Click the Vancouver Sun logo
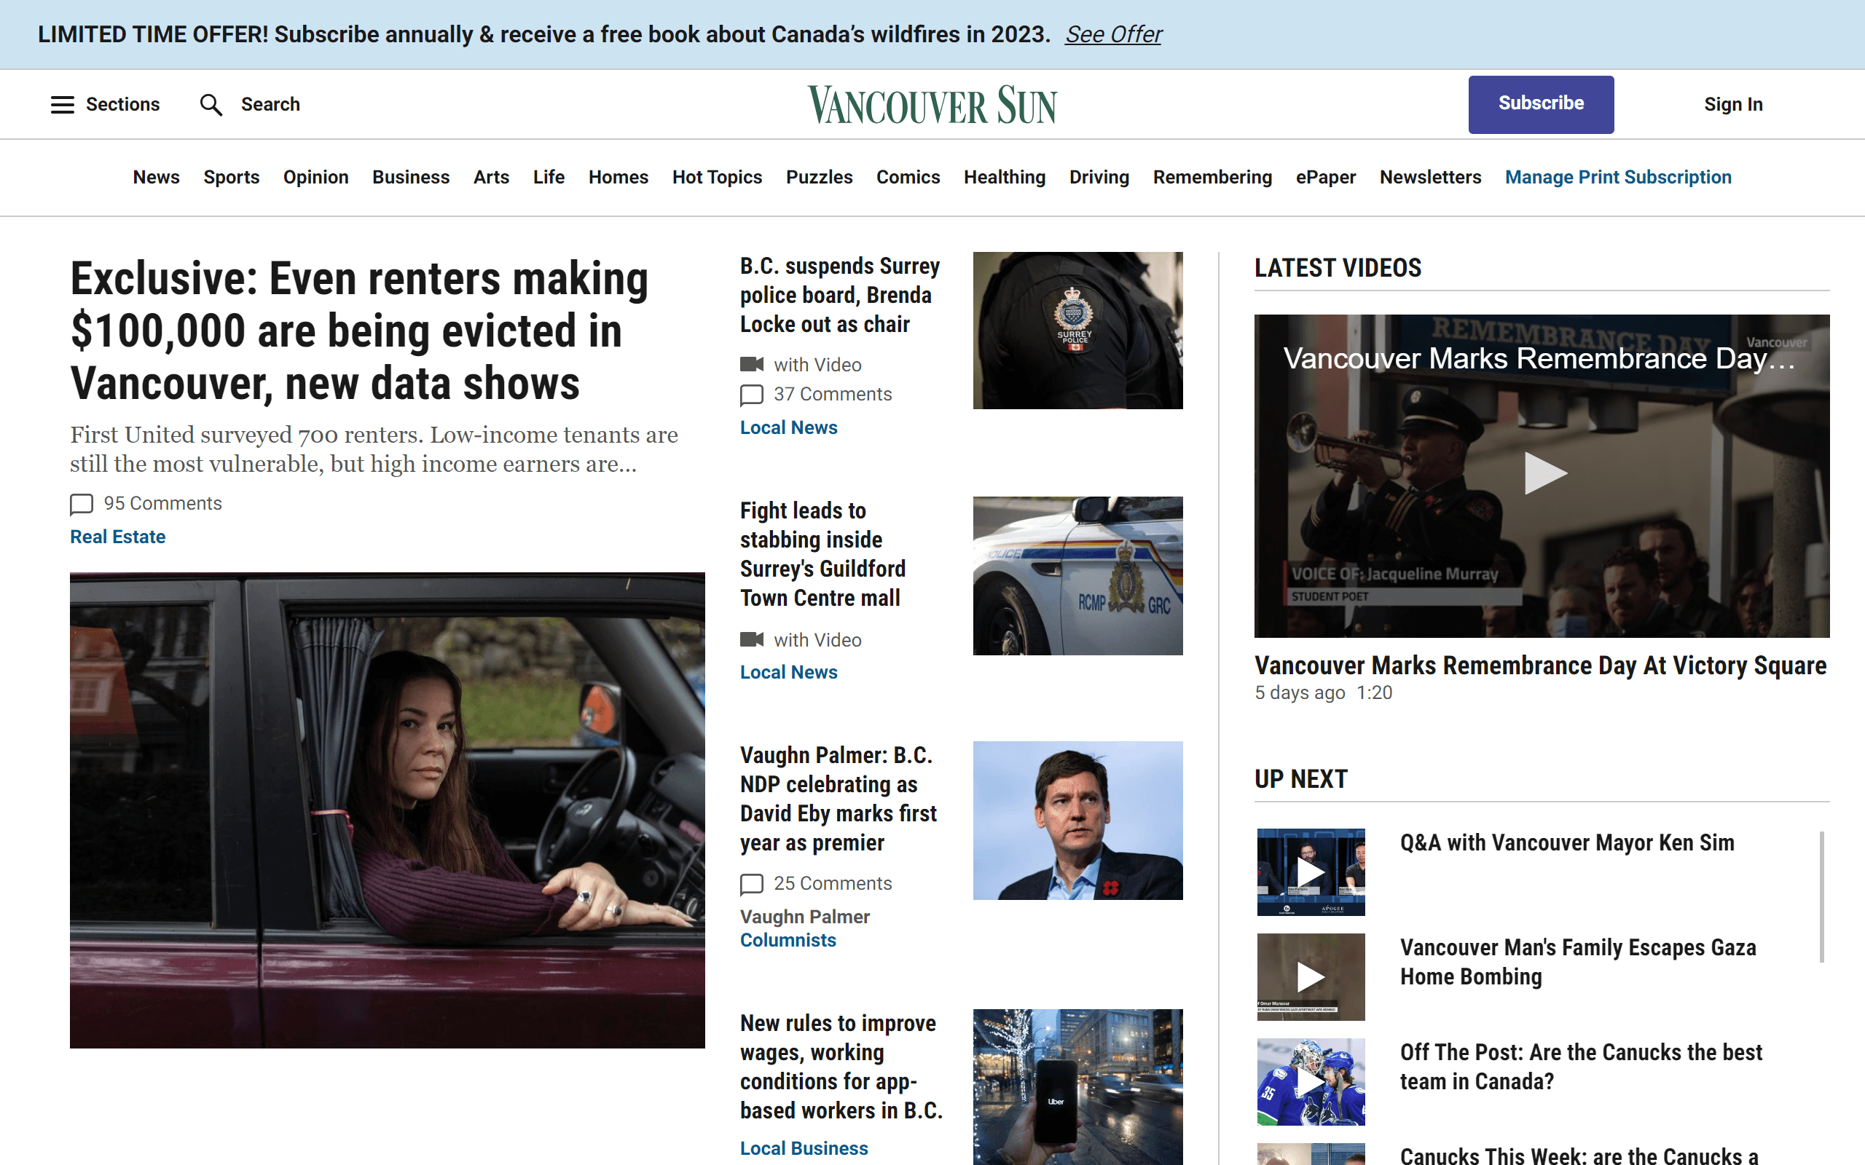1865x1165 pixels. pyautogui.click(x=932, y=105)
